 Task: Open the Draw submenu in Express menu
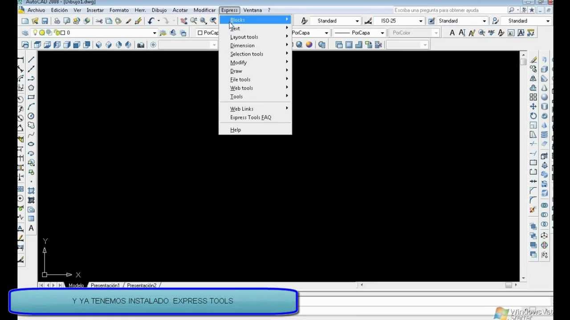point(255,71)
